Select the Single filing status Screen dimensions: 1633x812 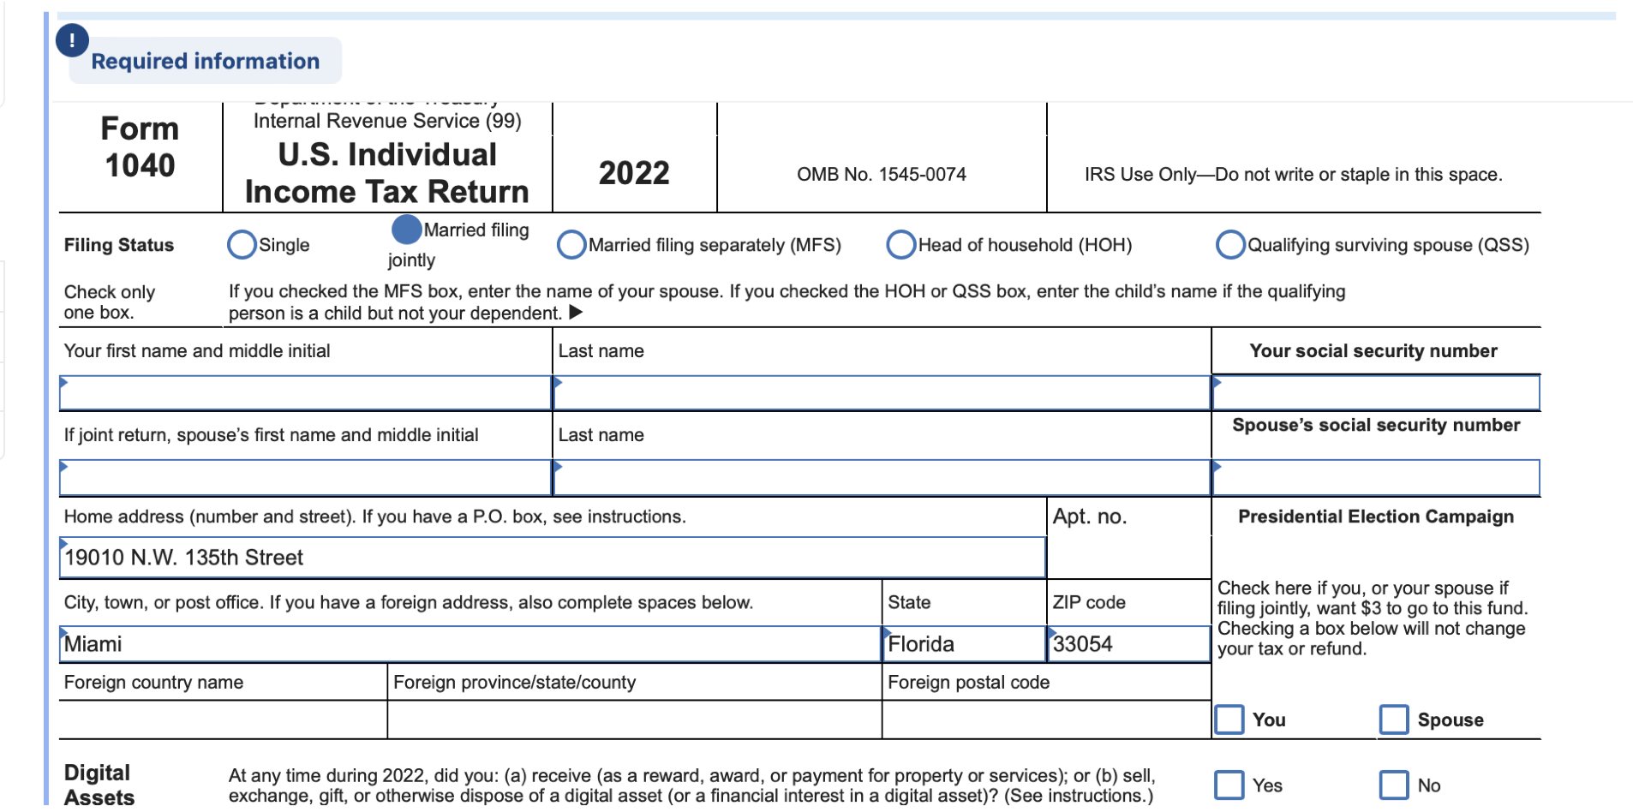pos(242,245)
